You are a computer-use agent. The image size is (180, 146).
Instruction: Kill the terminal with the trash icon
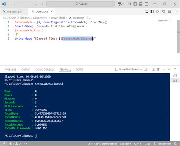point(158,70)
